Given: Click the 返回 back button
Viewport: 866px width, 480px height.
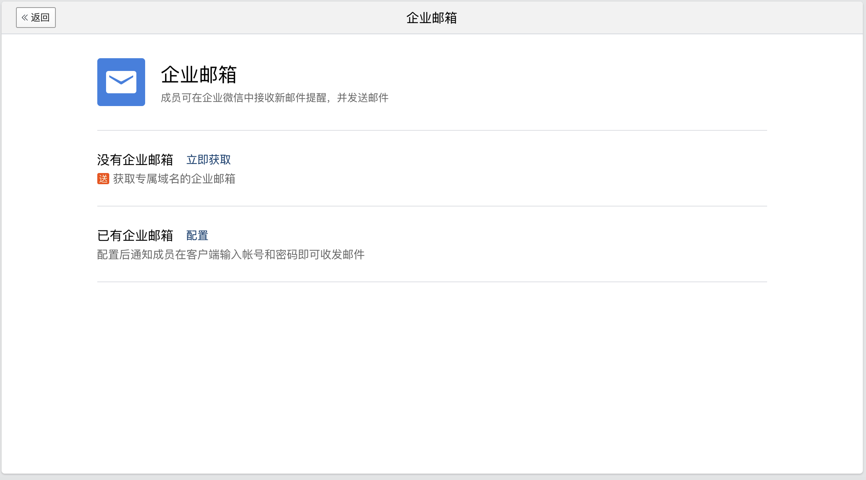Looking at the screenshot, I should click(36, 18).
